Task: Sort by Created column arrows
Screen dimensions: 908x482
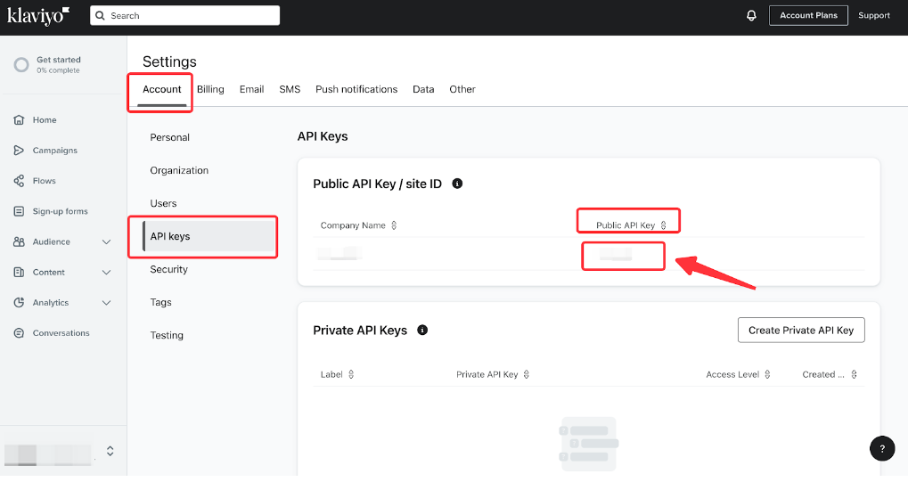Action: [854, 374]
